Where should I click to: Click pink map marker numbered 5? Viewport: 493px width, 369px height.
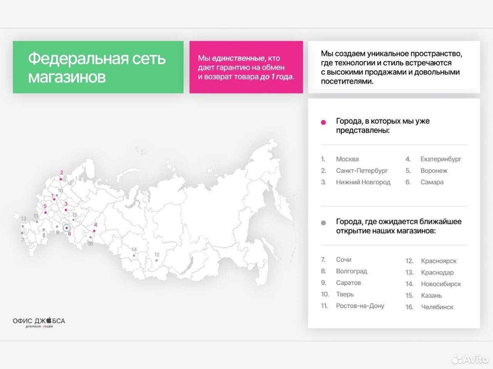pyautogui.click(x=45, y=212)
